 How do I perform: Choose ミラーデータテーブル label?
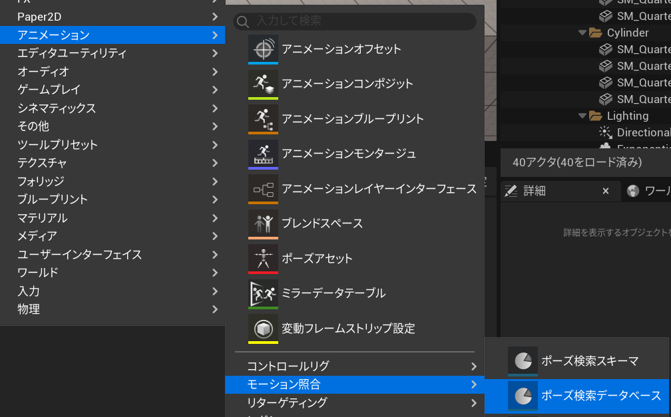[x=334, y=293]
